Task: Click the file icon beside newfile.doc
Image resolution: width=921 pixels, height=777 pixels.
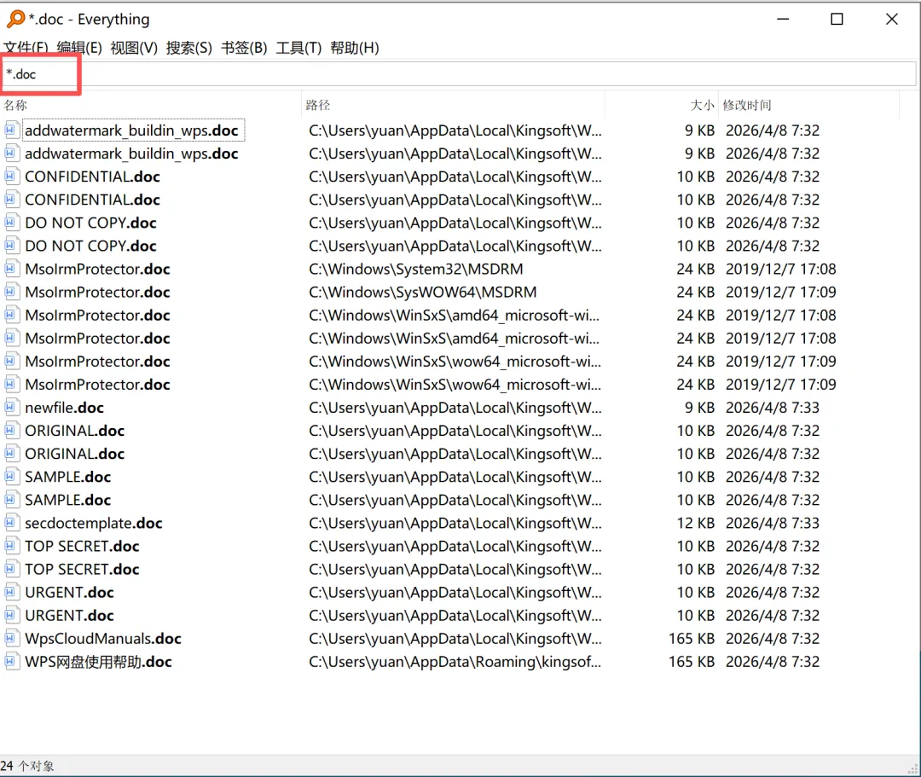Action: 10,407
